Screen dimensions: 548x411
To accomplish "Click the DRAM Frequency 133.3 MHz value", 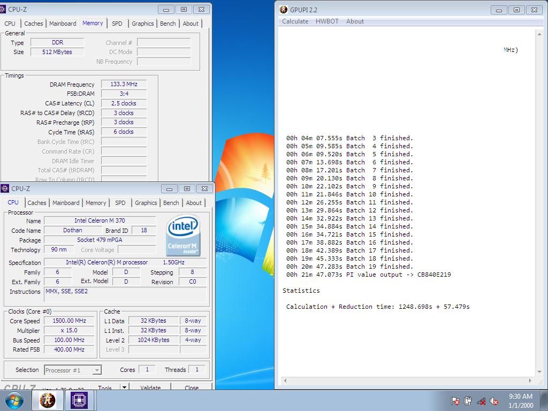I will (x=124, y=84).
